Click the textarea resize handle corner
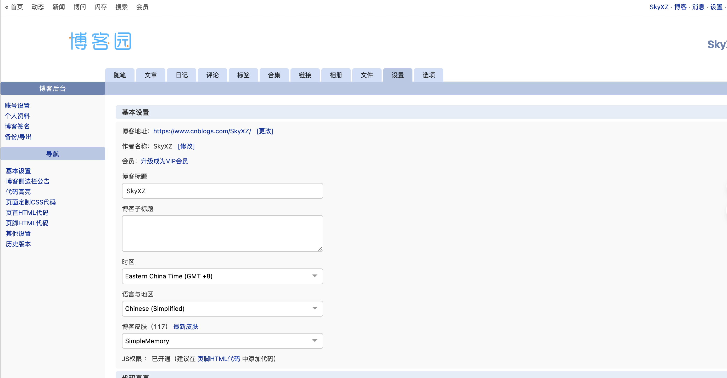This screenshot has height=378, width=727. [x=320, y=249]
